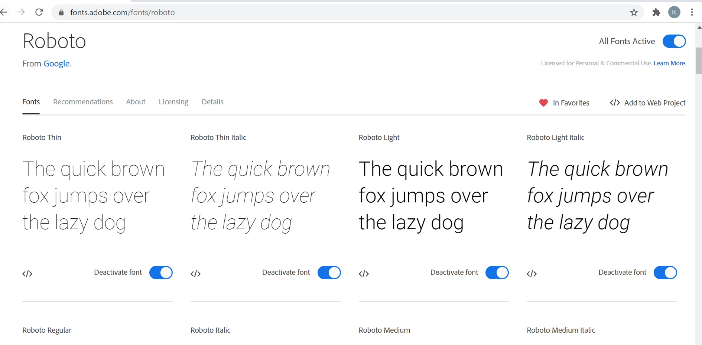The image size is (702, 345).
Task: Click the embed code icon for Roboto Thin Italic
Action: (196, 274)
